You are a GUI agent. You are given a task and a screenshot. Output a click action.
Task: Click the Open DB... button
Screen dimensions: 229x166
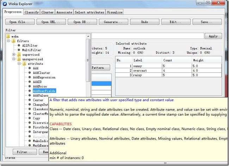(82, 22)
